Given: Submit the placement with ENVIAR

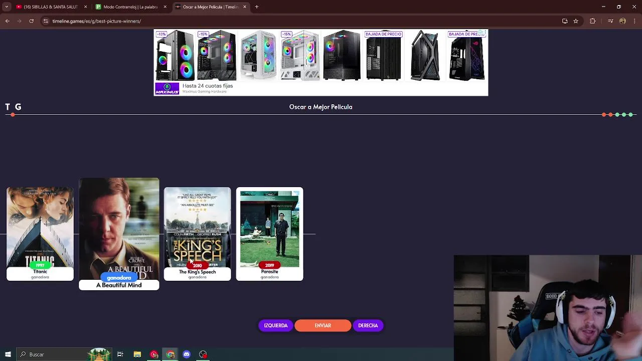Looking at the screenshot, I should [x=323, y=325].
